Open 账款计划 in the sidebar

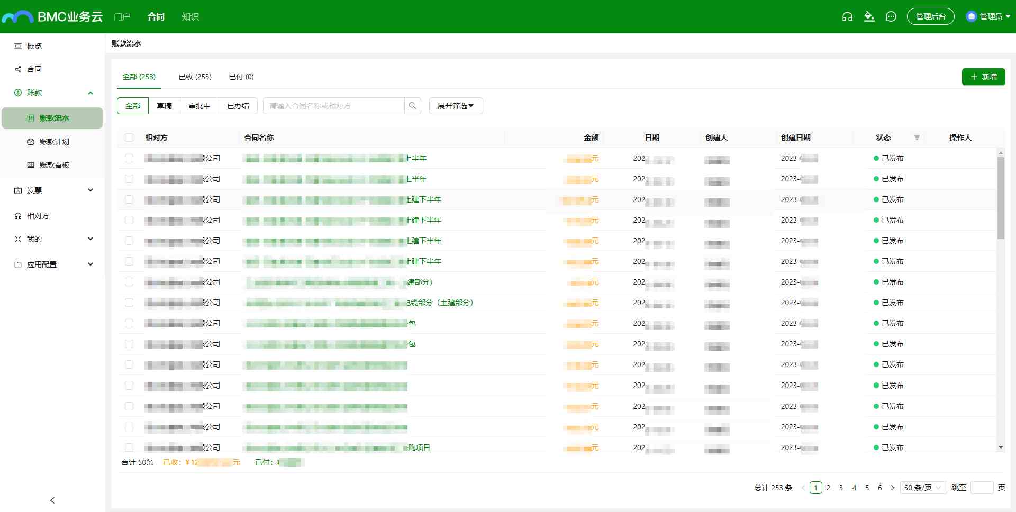(x=54, y=142)
